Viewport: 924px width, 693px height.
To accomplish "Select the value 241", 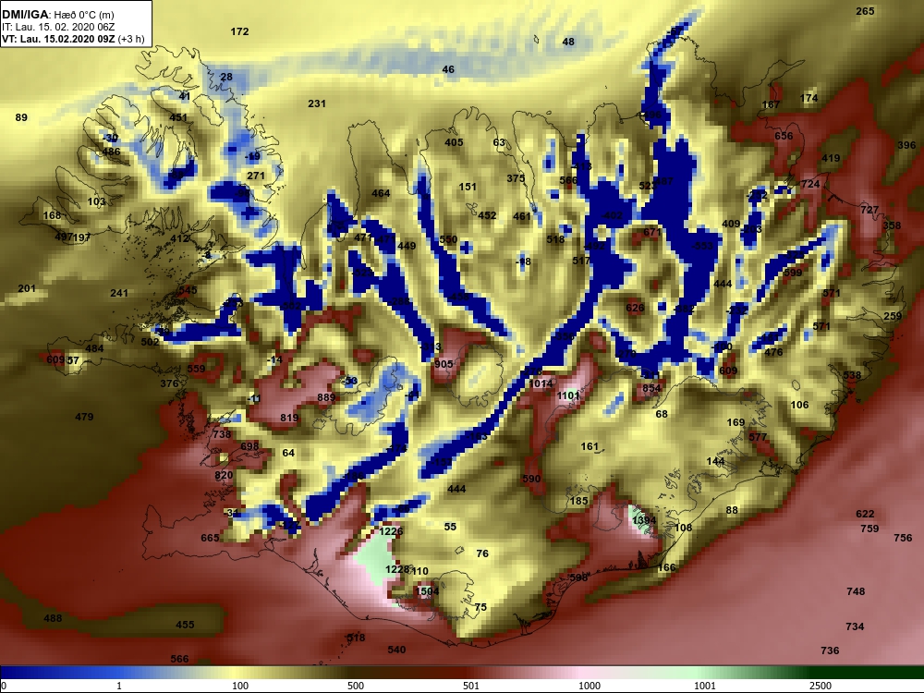I will [119, 293].
